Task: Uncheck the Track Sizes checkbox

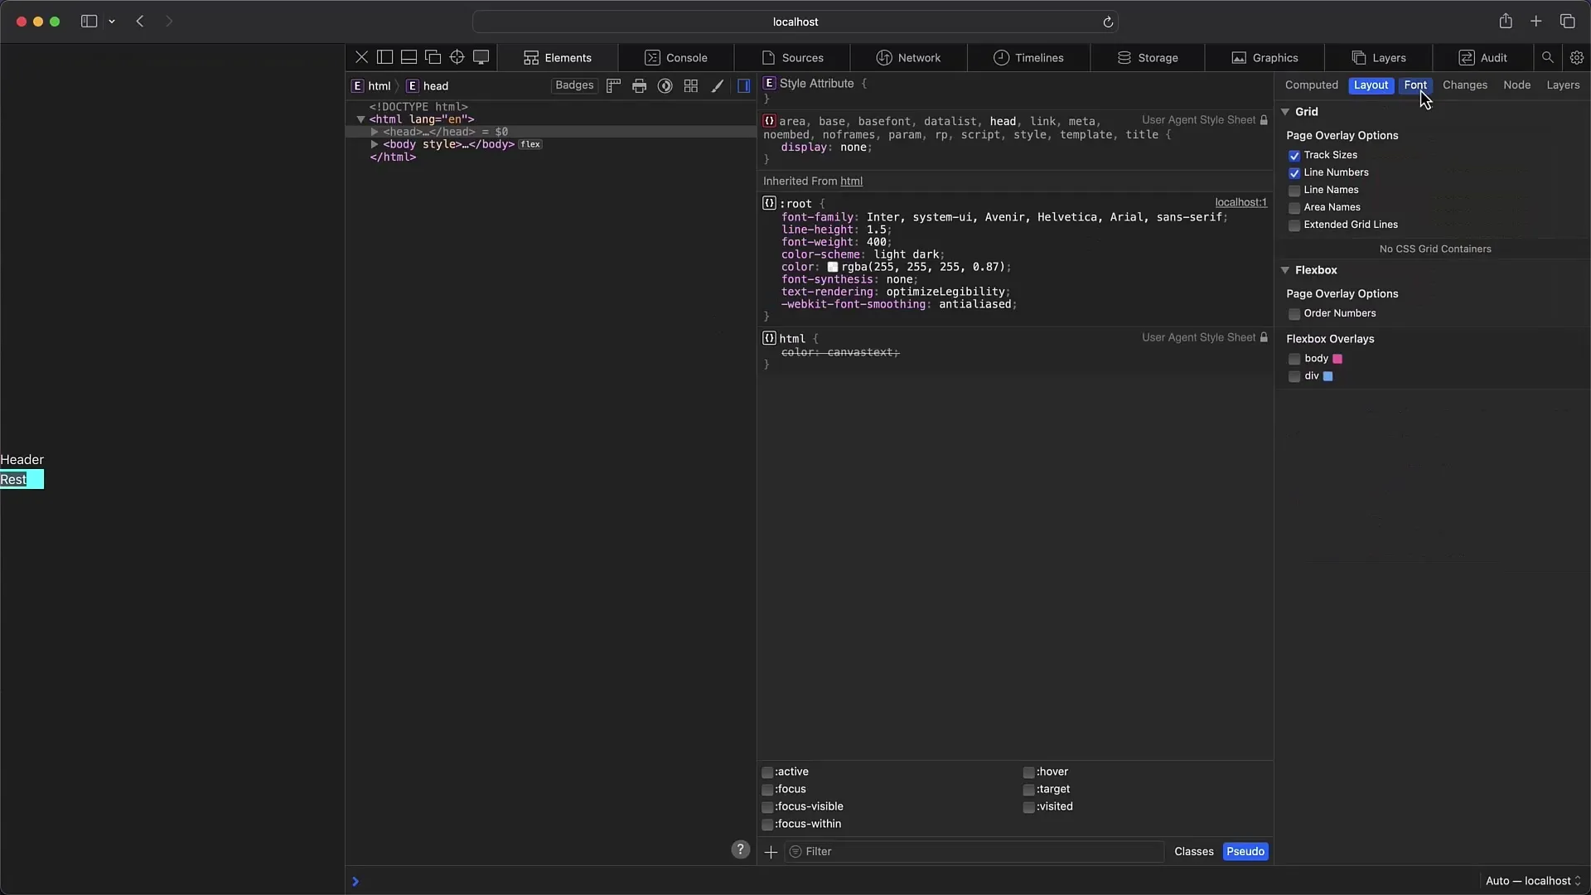Action: pos(1294,156)
